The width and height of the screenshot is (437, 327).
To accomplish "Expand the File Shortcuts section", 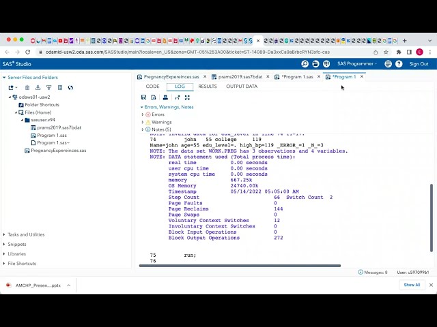I will (x=4, y=264).
